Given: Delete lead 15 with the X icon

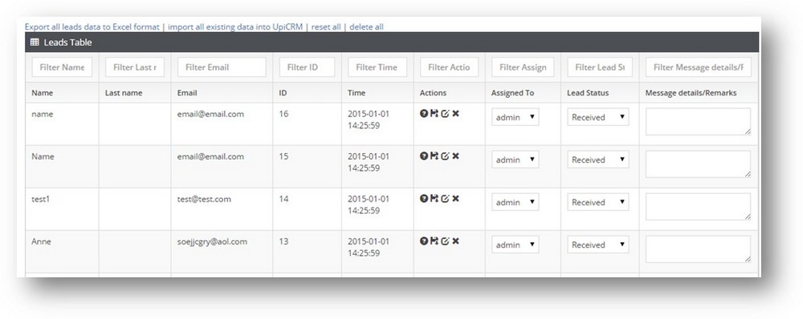Looking at the screenshot, I should pyautogui.click(x=455, y=156).
